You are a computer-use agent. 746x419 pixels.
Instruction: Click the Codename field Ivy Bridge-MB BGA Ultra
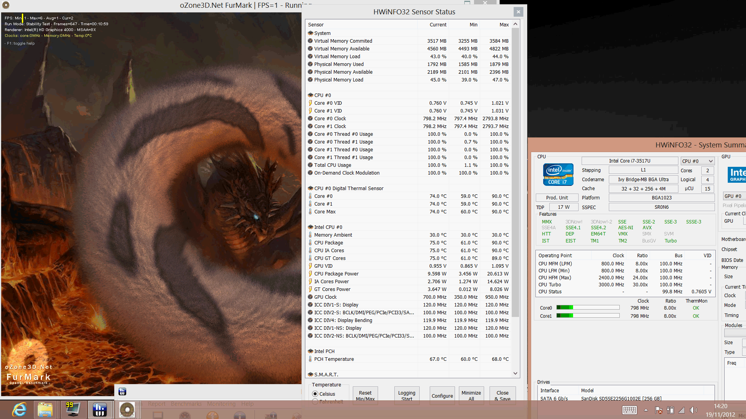(643, 180)
